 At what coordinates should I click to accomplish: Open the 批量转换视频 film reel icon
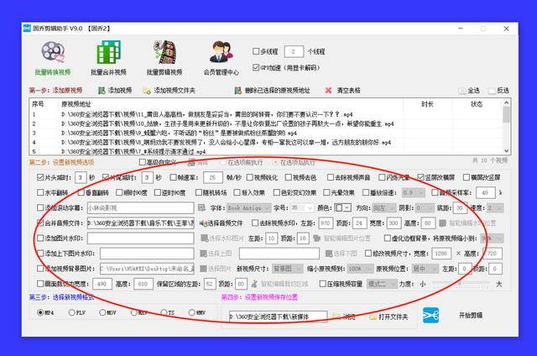pyautogui.click(x=53, y=52)
